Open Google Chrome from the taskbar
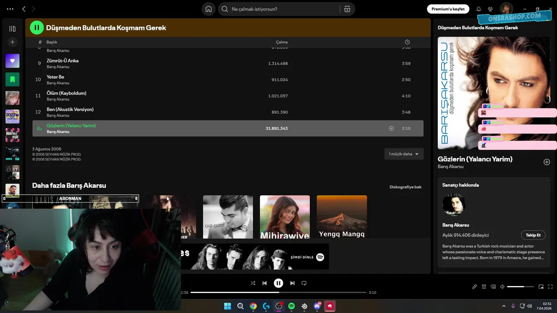This screenshot has height=313, width=557. coord(253,306)
